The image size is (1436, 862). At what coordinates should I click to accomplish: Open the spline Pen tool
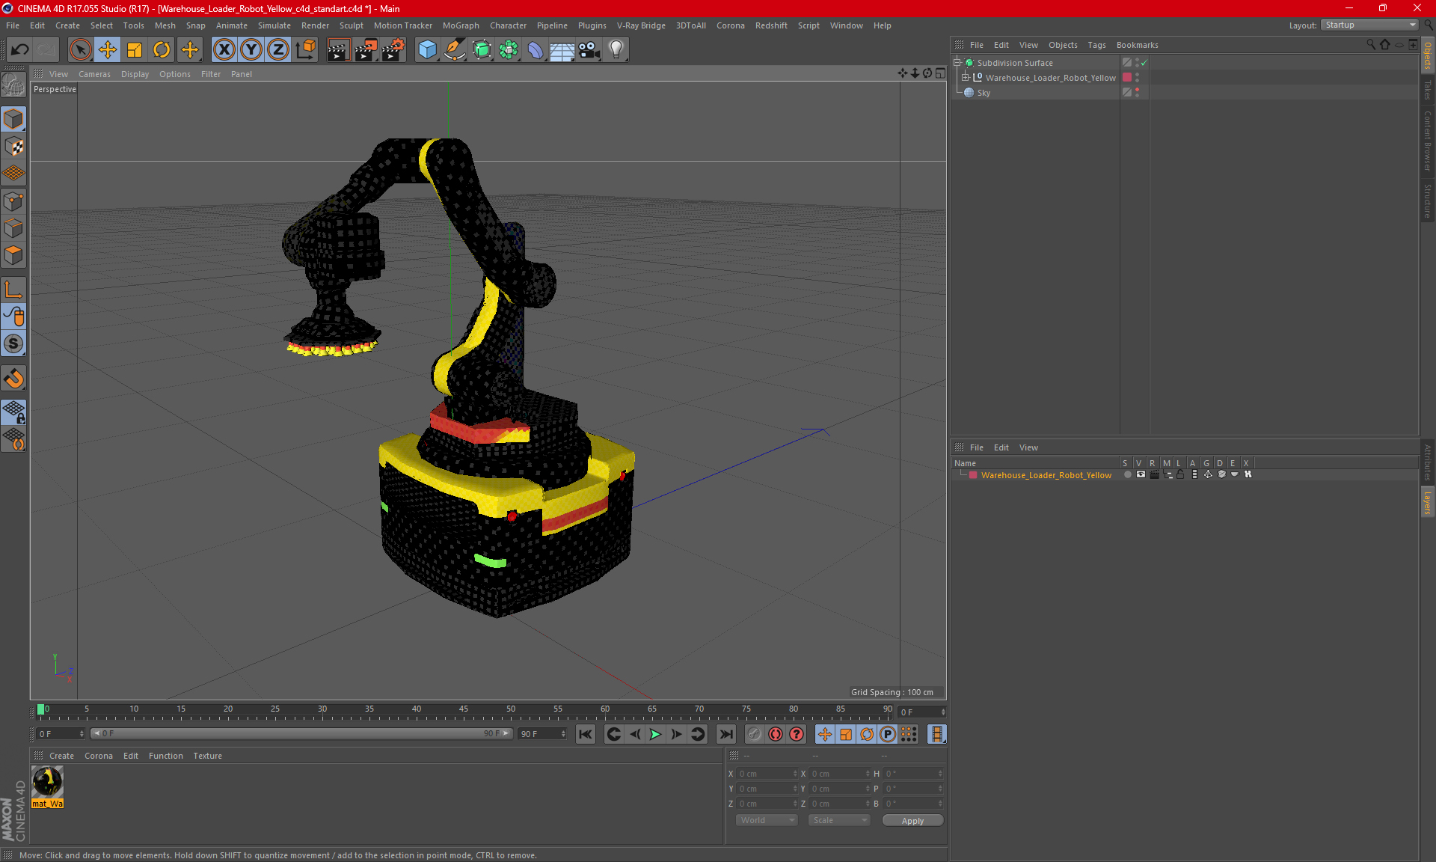click(x=454, y=50)
